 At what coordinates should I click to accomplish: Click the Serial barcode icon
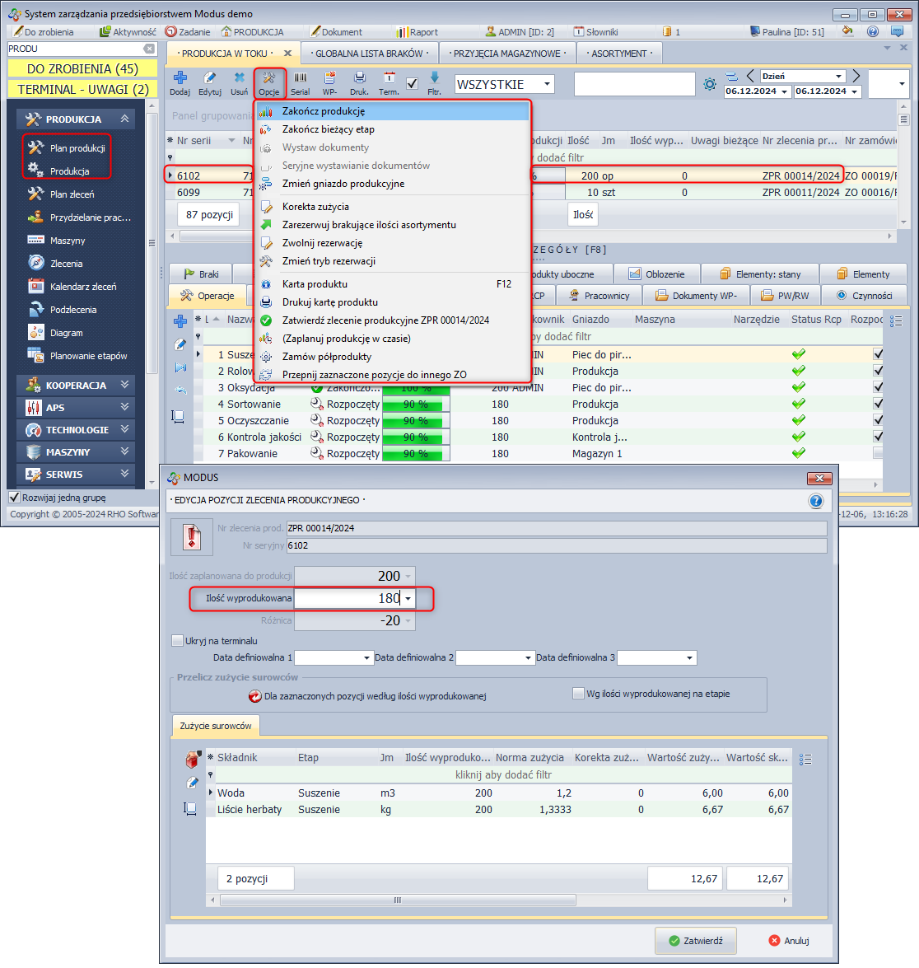pos(300,79)
